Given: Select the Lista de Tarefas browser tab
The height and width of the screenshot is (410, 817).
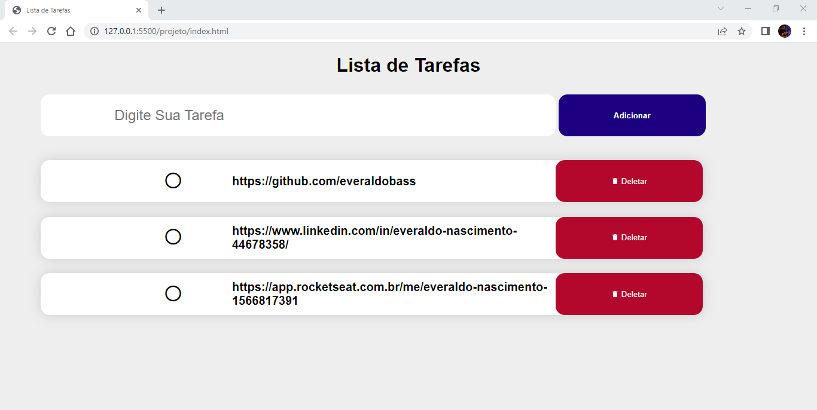Looking at the screenshot, I should click(76, 10).
